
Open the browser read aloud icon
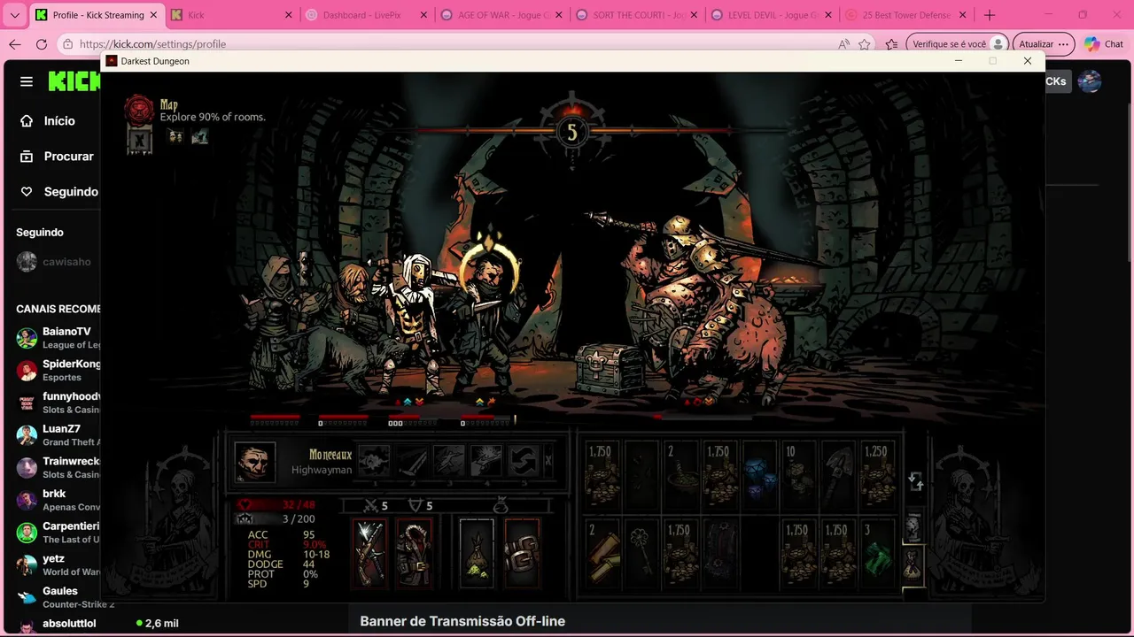(x=843, y=44)
